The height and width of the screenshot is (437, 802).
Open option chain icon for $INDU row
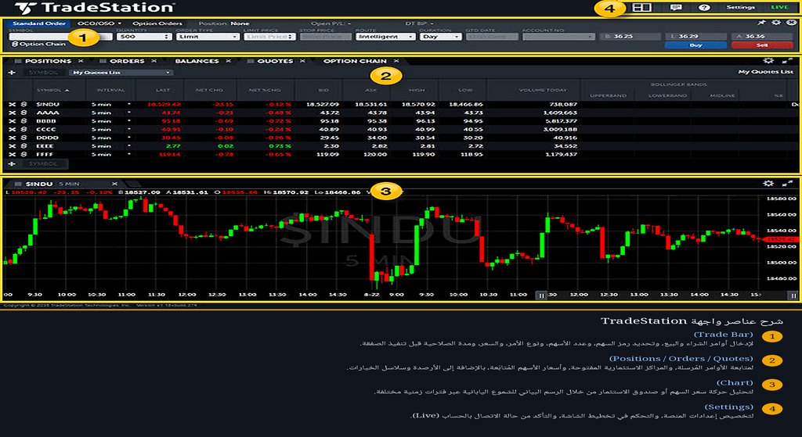[23, 104]
